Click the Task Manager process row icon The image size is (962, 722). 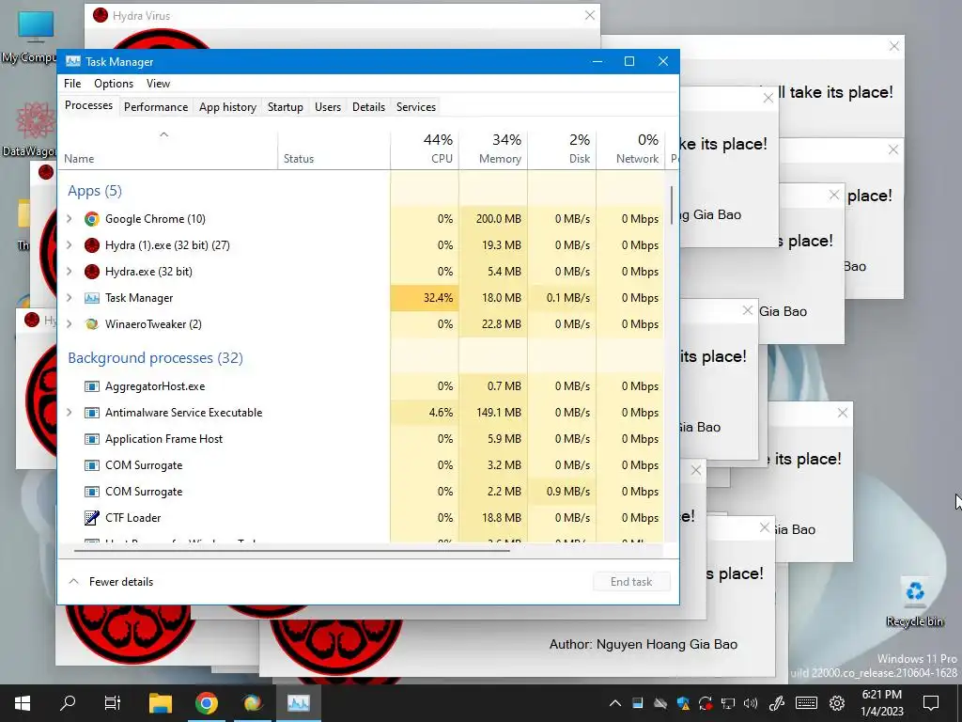[x=92, y=298]
